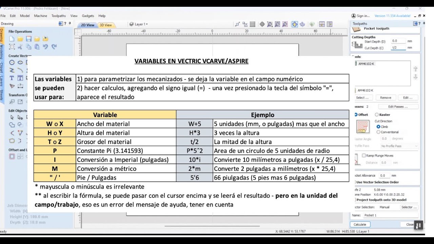Viewport: 434px width, 244px height.
Task: Toggle 2D toolpath preview icon
Action: [295, 24]
